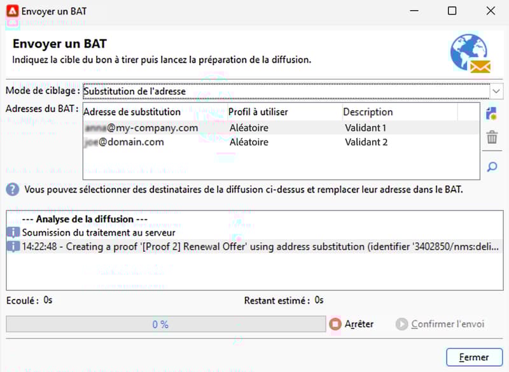Click the globe and envelope delivery icon
Viewport: 509px width, 372px height.
[x=470, y=53]
